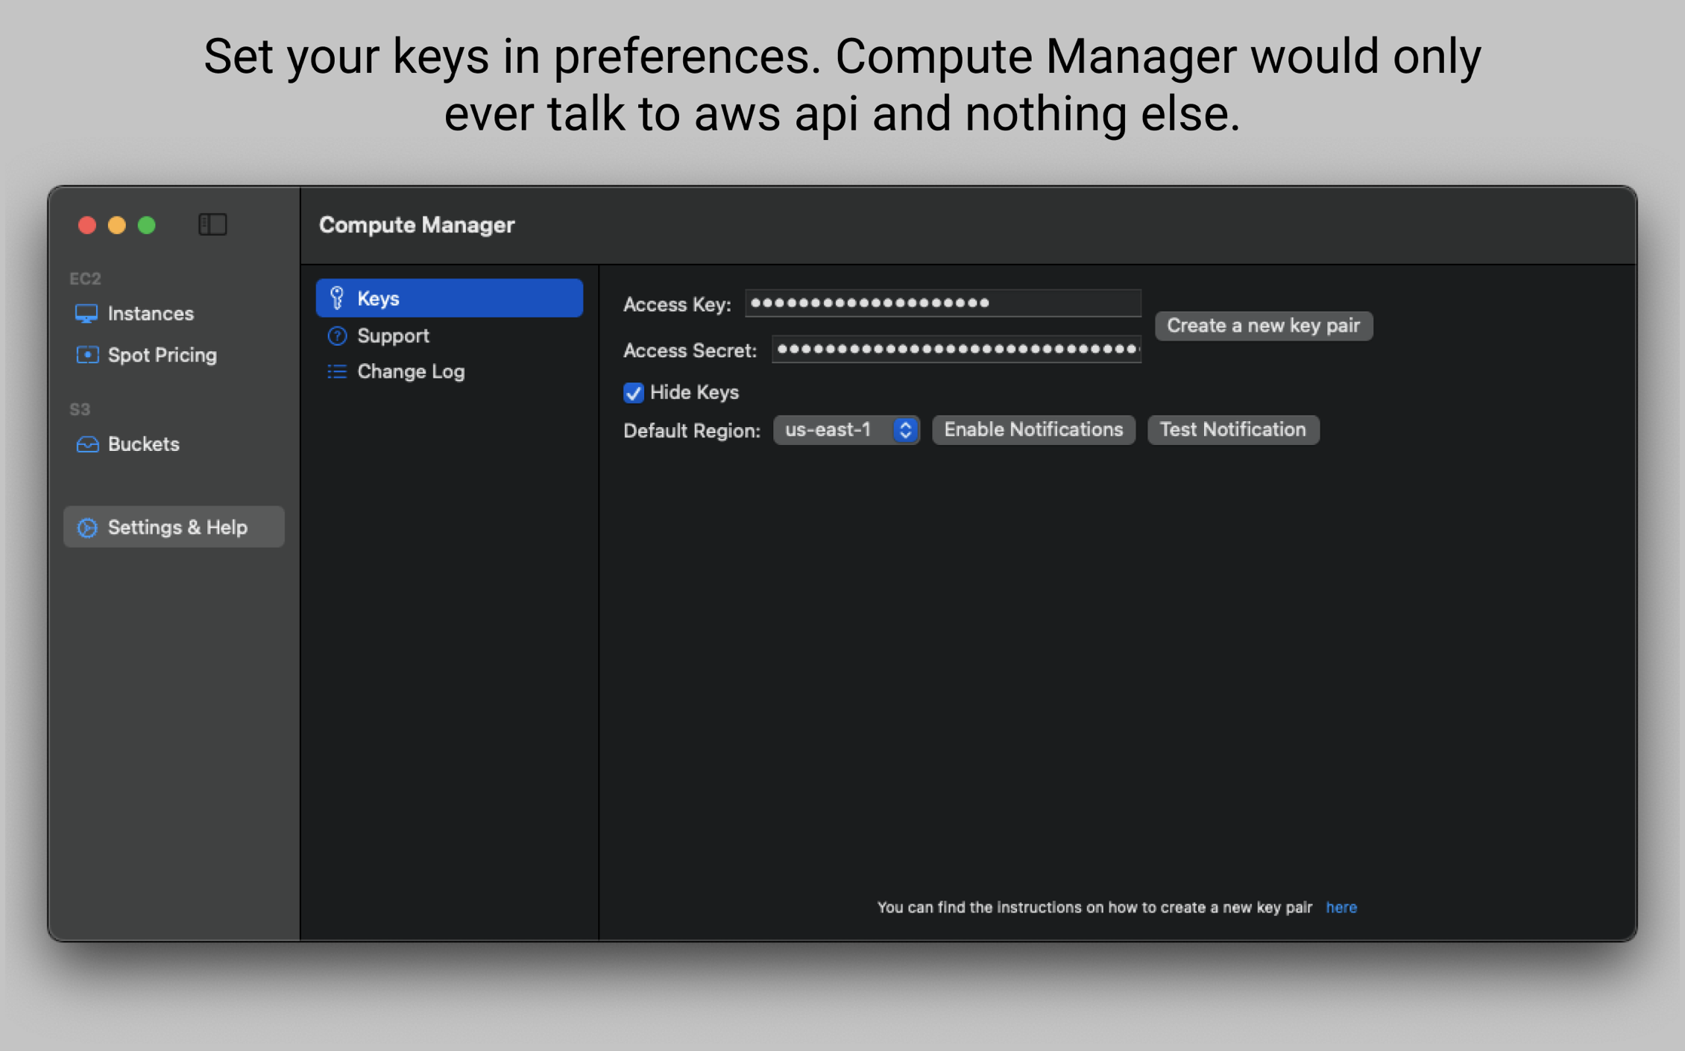Open the key pair instructions via here link

pos(1341,907)
